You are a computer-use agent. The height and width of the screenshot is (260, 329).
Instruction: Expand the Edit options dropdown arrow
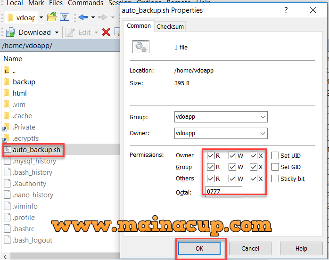pos(96,32)
